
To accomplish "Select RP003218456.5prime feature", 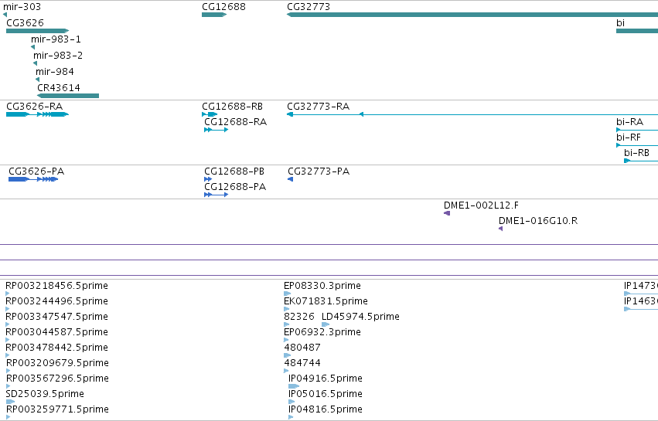I will [x=56, y=286].
